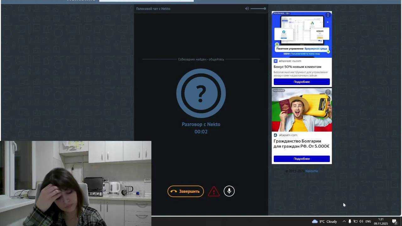The width and height of the screenshot is (402, 226).
Task: Click the taskbar microphone tray icon
Action: pyautogui.click(x=350, y=221)
